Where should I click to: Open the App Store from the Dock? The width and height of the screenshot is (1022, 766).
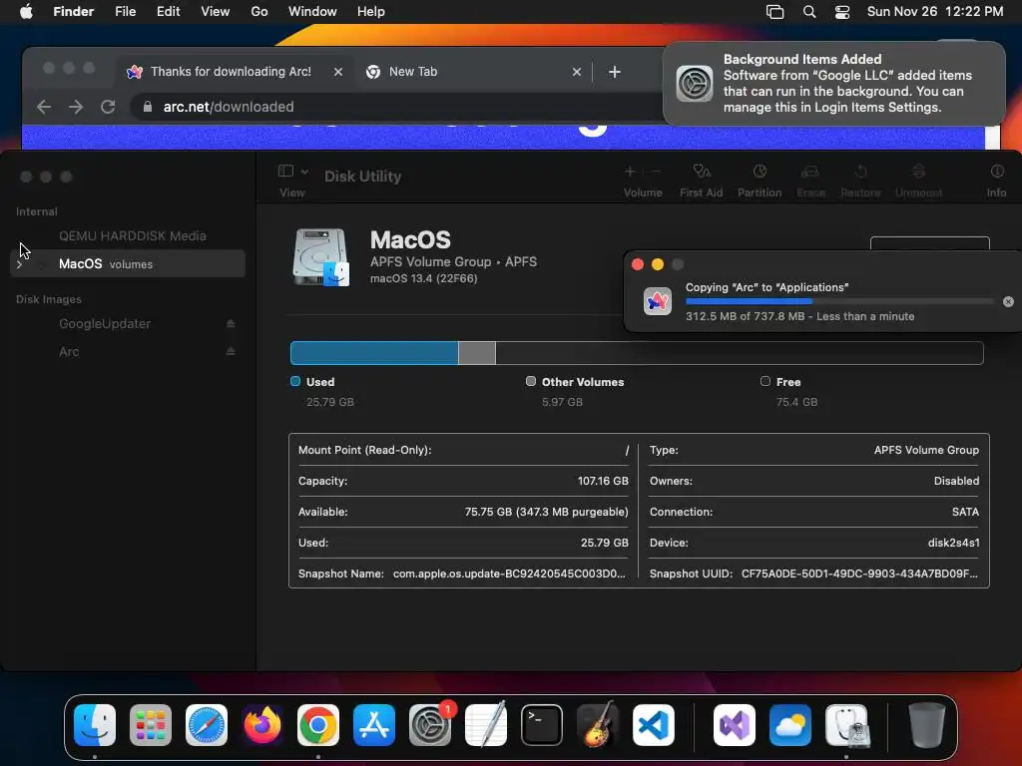click(374, 725)
